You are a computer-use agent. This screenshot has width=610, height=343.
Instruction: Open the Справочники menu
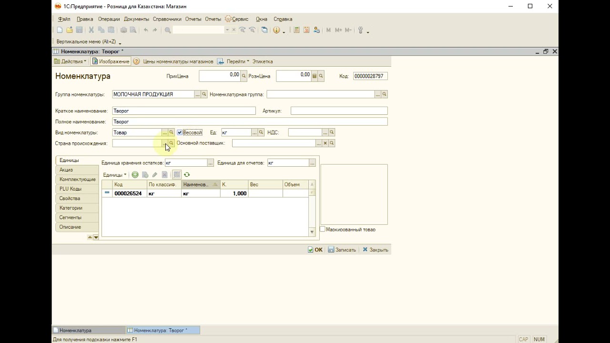[x=167, y=19]
